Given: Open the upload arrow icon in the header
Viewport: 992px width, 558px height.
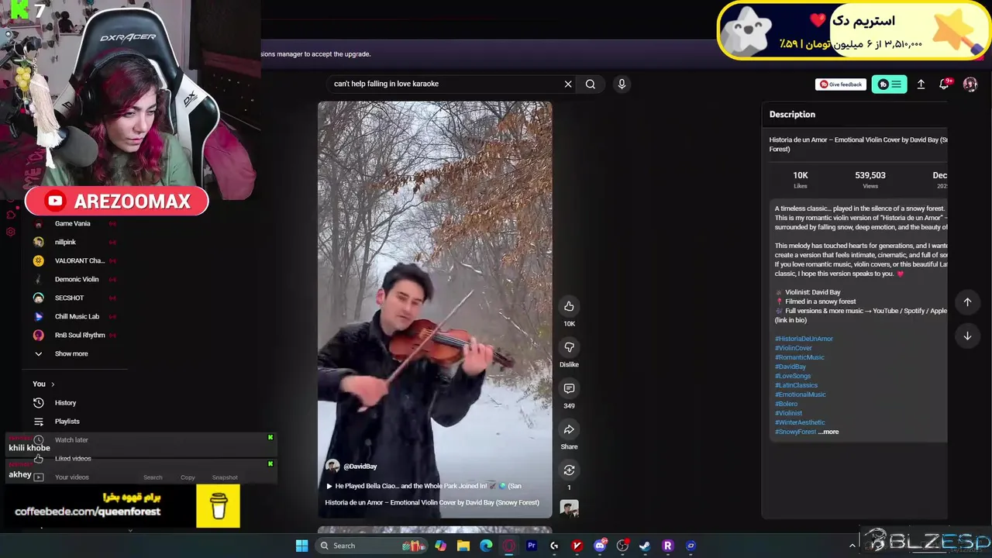Looking at the screenshot, I should [921, 84].
